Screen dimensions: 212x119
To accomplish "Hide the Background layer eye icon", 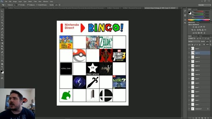I will pos(189,109).
